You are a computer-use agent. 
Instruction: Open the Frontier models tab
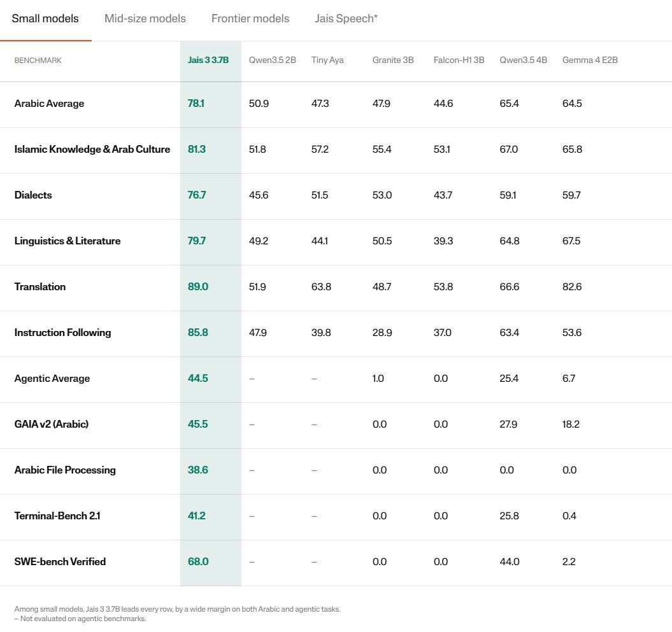coord(250,18)
